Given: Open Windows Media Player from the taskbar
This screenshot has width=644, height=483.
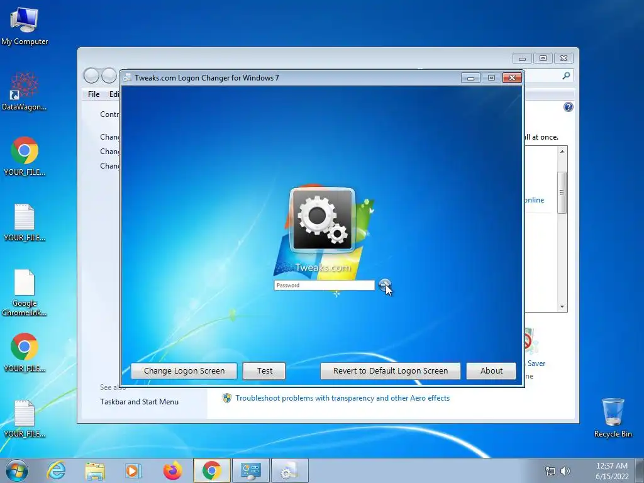Looking at the screenshot, I should click(x=133, y=470).
